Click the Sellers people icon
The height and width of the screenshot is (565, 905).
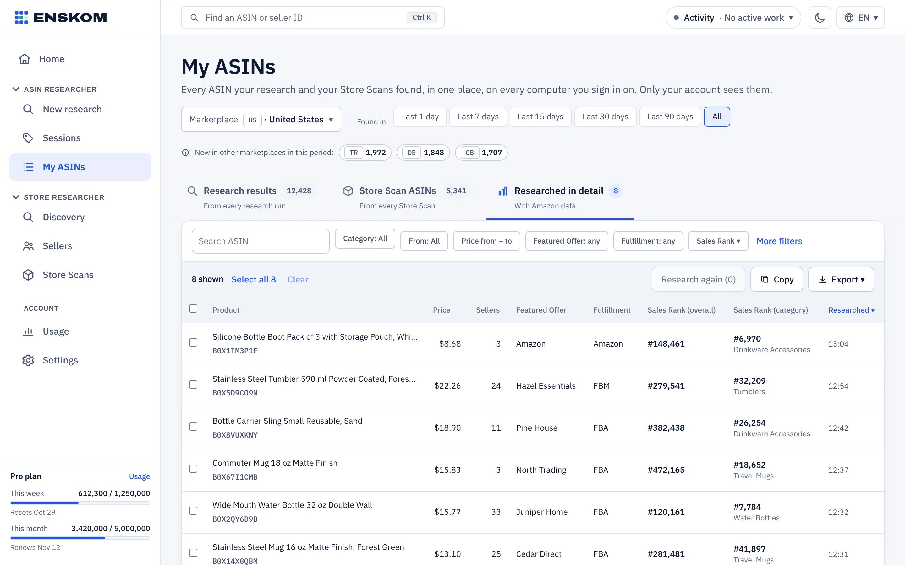(28, 246)
